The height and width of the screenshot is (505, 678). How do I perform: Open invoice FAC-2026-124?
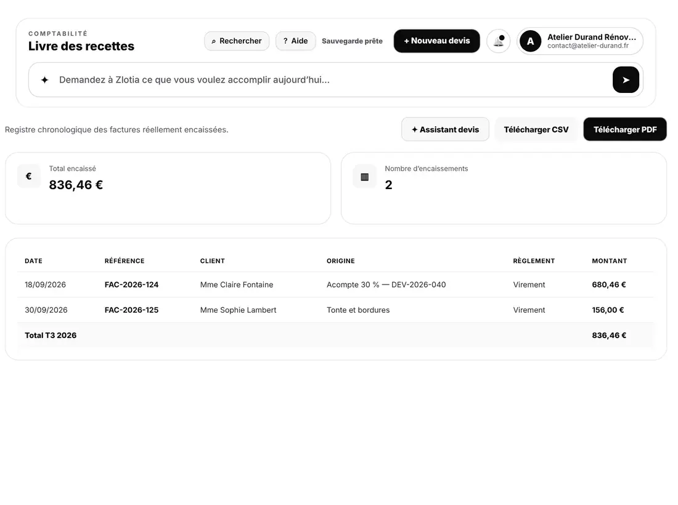coord(131,285)
